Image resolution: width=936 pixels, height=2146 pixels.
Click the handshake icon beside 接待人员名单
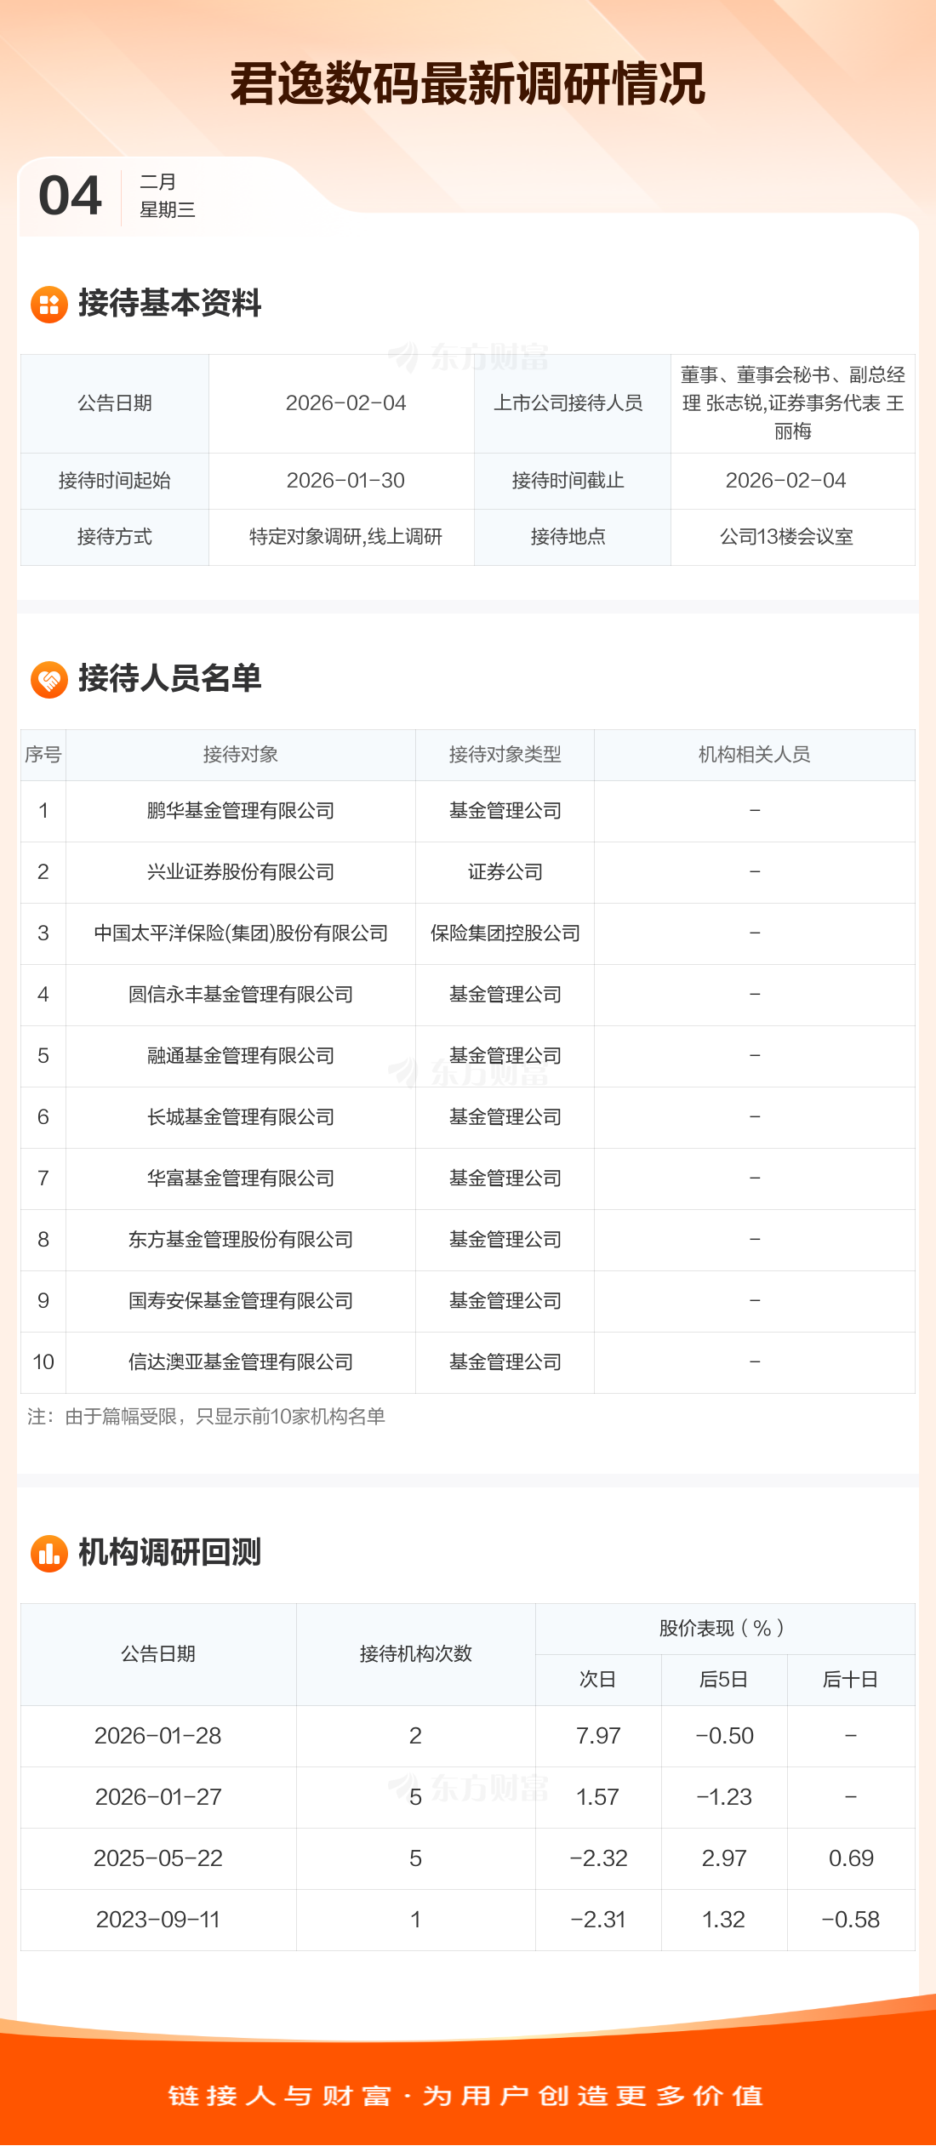click(49, 680)
